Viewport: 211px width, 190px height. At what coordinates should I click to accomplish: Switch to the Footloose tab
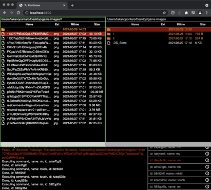pos(42,5)
